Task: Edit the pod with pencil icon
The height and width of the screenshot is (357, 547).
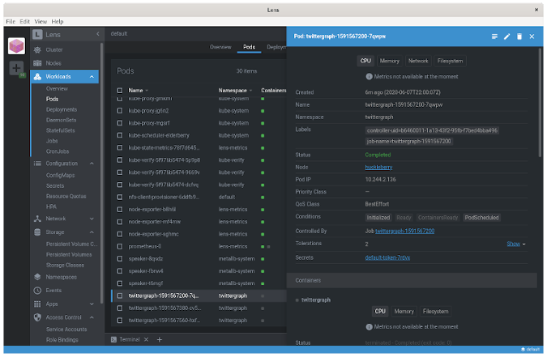Action: pyautogui.click(x=507, y=36)
